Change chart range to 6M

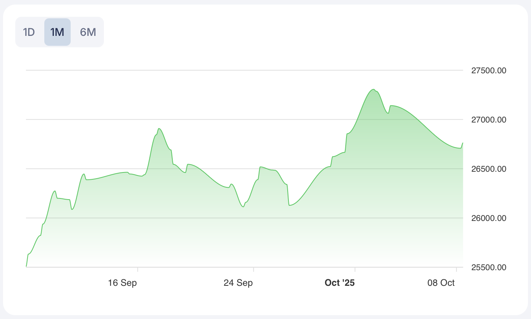88,32
